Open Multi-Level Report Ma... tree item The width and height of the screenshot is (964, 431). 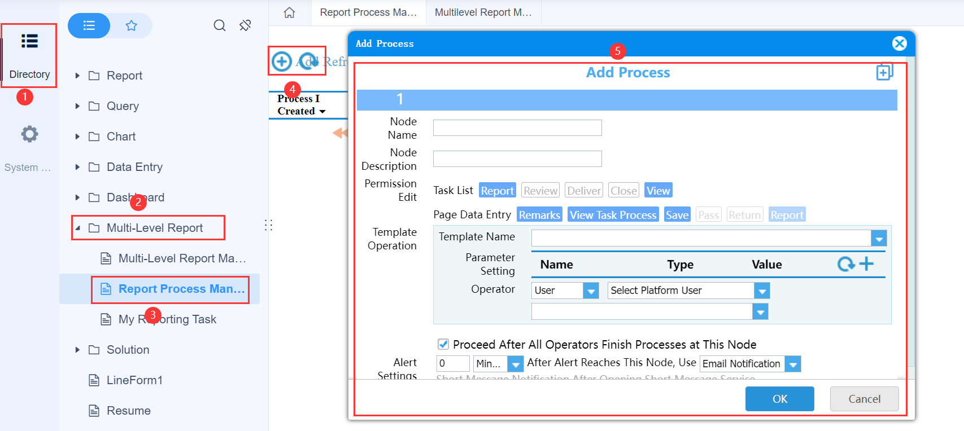(x=182, y=258)
